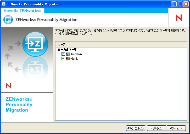This screenshot has height=134, width=190.
Task: Uncheck the danju user checkbox
Action: point(63,59)
